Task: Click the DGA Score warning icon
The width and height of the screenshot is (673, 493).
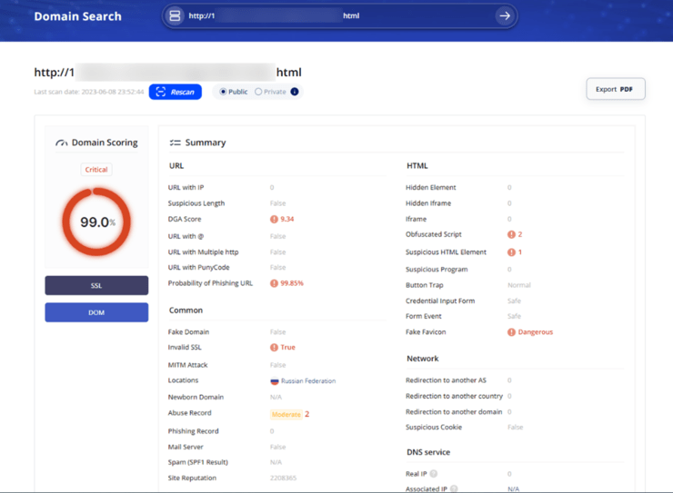Action: tap(274, 220)
